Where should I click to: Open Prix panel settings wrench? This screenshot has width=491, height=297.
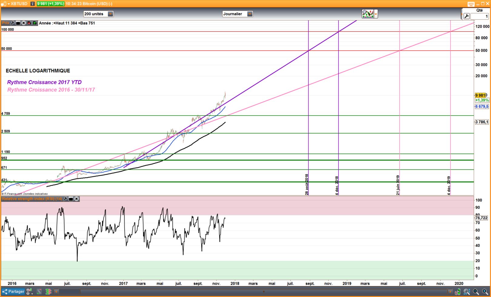point(12,23)
